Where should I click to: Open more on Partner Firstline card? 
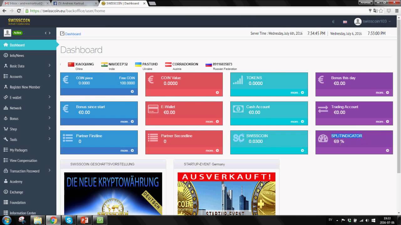click(x=127, y=151)
